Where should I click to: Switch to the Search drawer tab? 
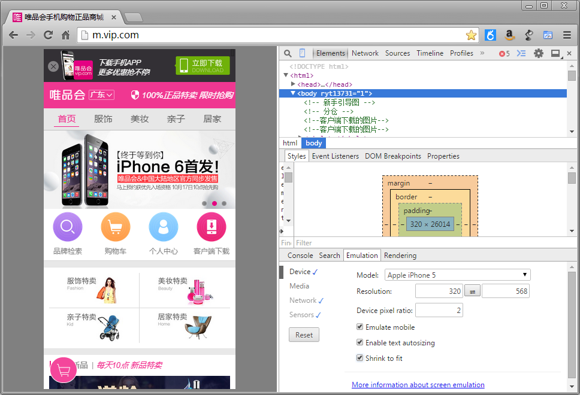(329, 256)
